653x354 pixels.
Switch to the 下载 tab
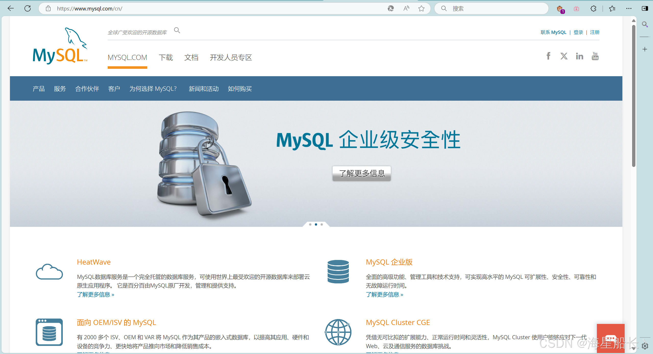pyautogui.click(x=166, y=58)
